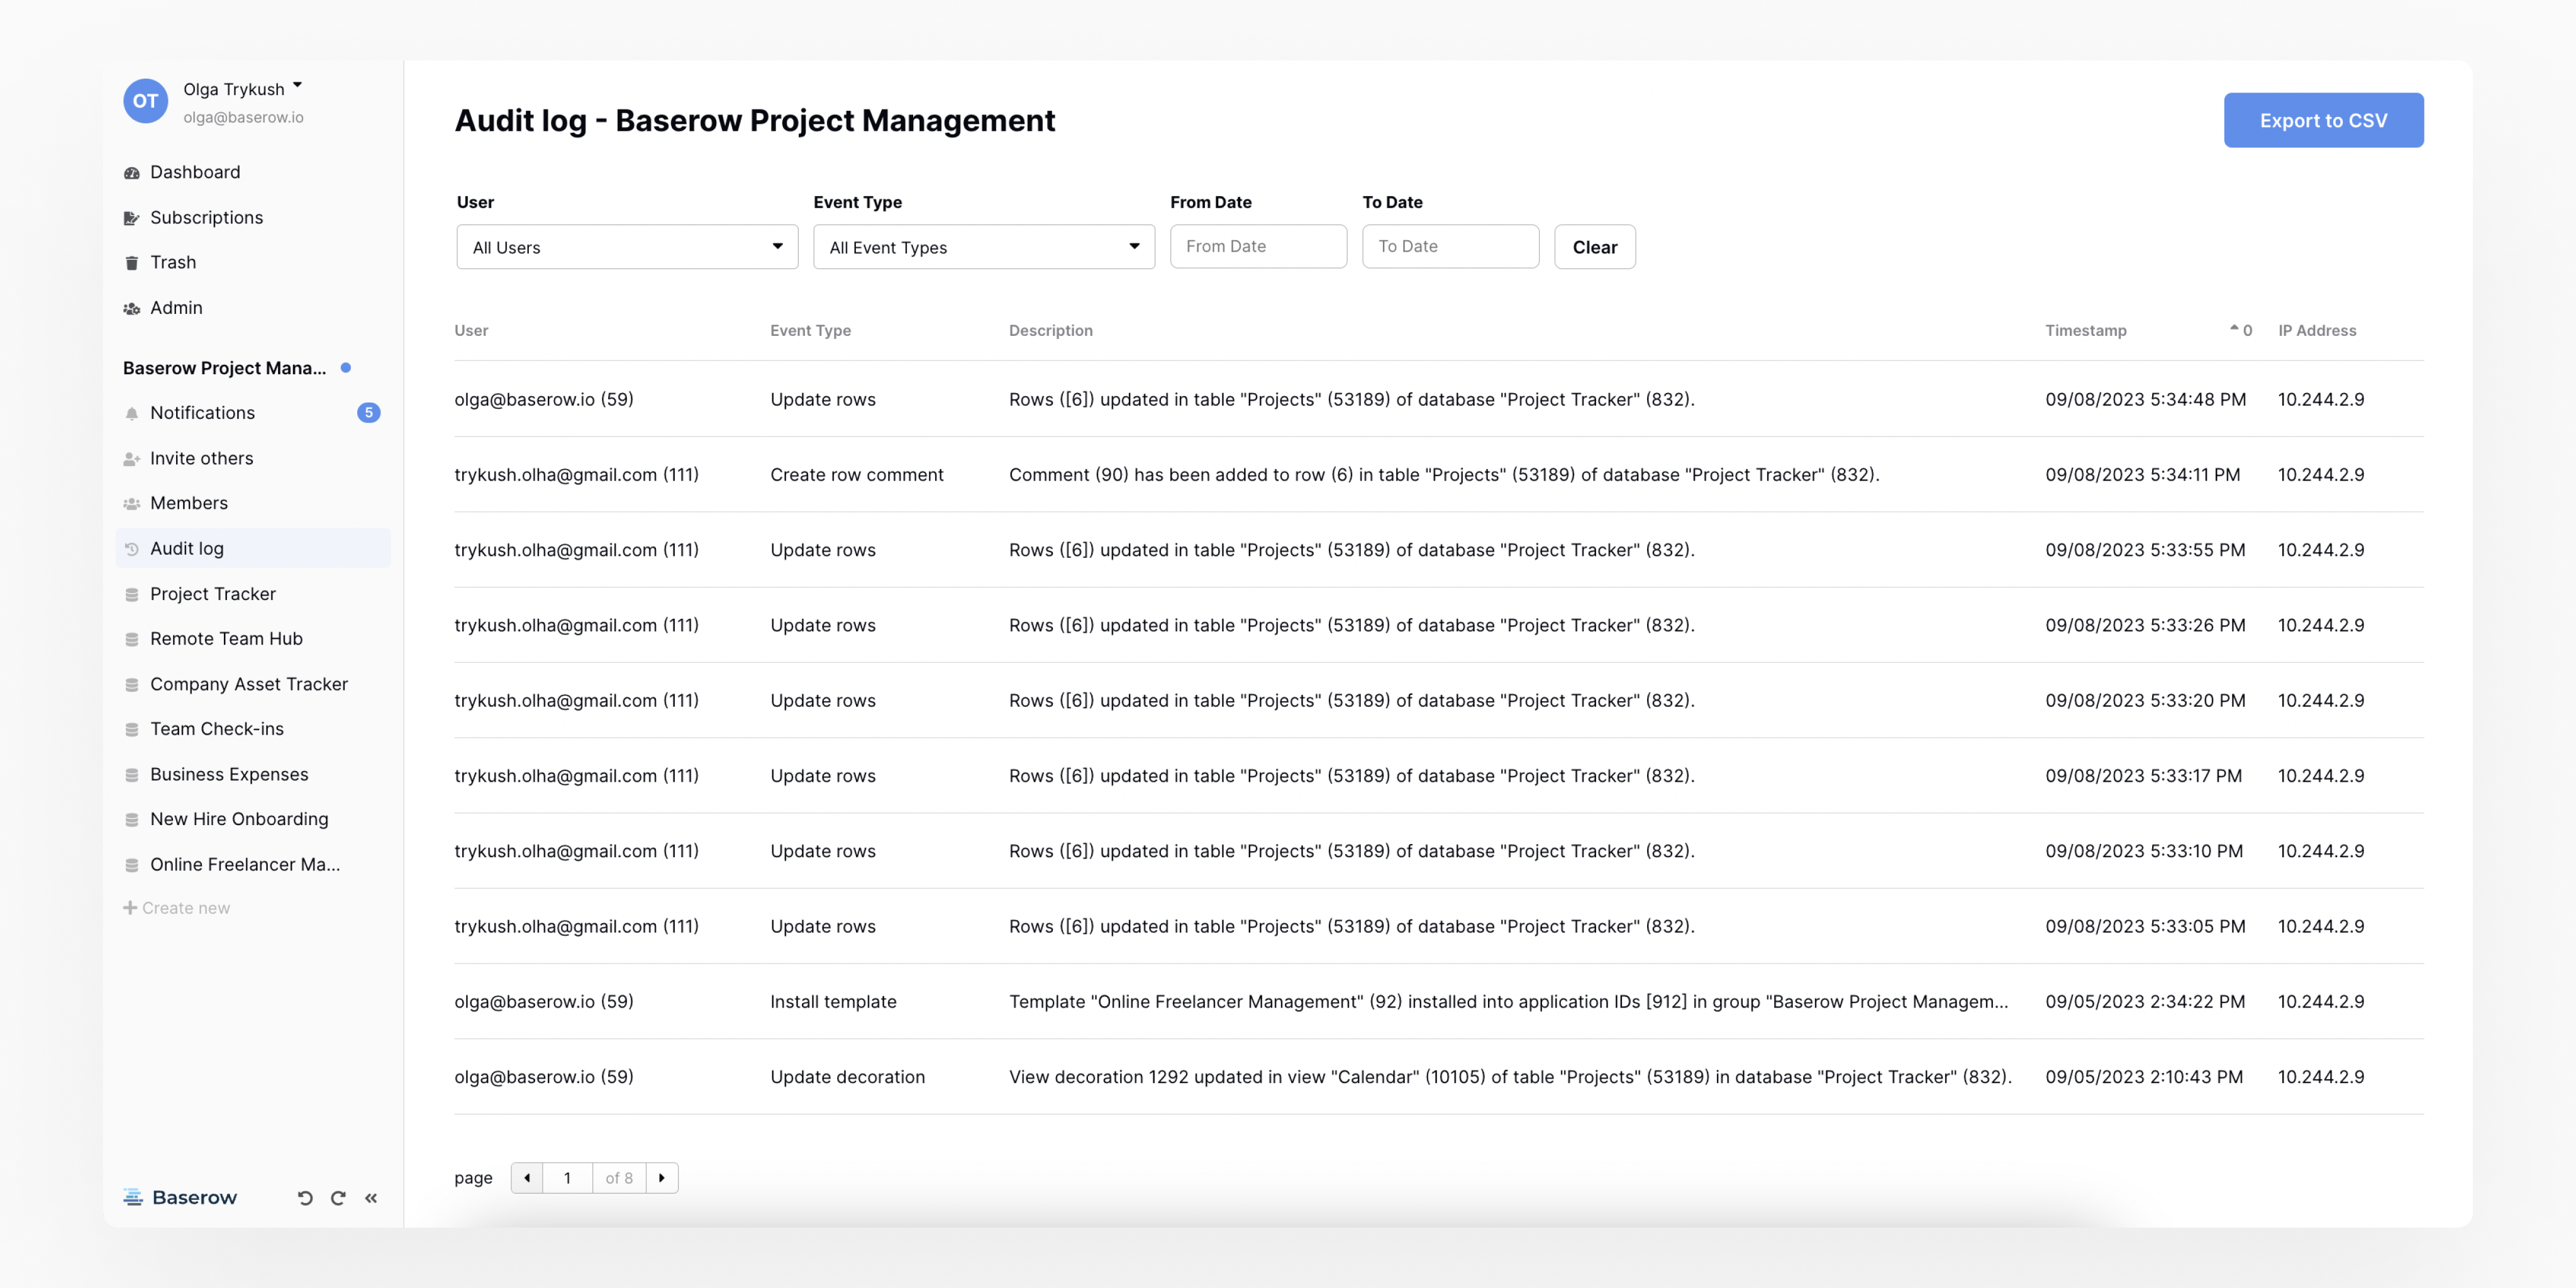Click the IP Address column header
The height and width of the screenshot is (1288, 2576).
pos(2317,330)
